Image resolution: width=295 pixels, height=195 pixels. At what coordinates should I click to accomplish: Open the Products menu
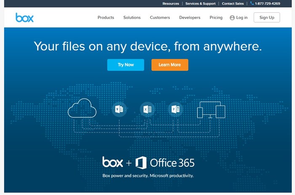pos(106,18)
